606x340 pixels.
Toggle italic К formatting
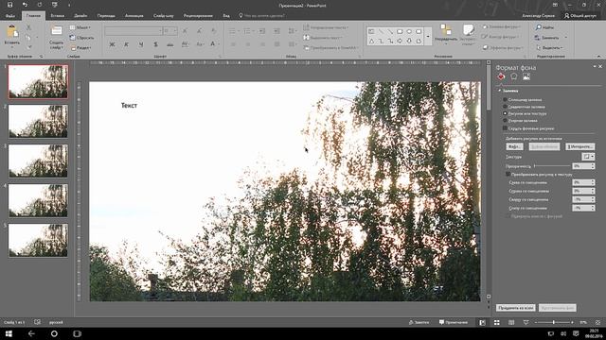[x=126, y=44]
